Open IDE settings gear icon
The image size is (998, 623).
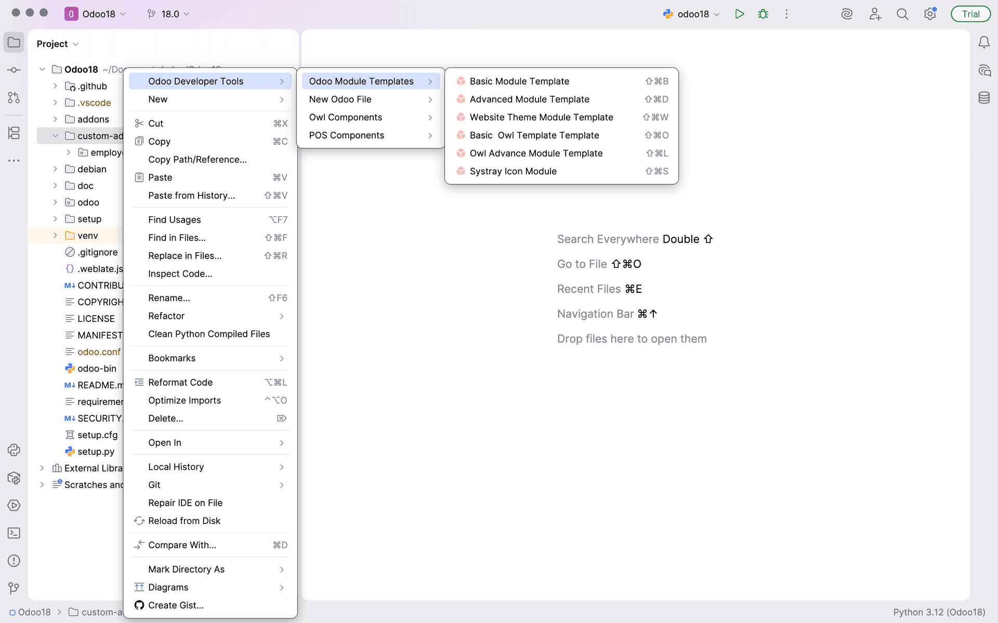click(930, 14)
